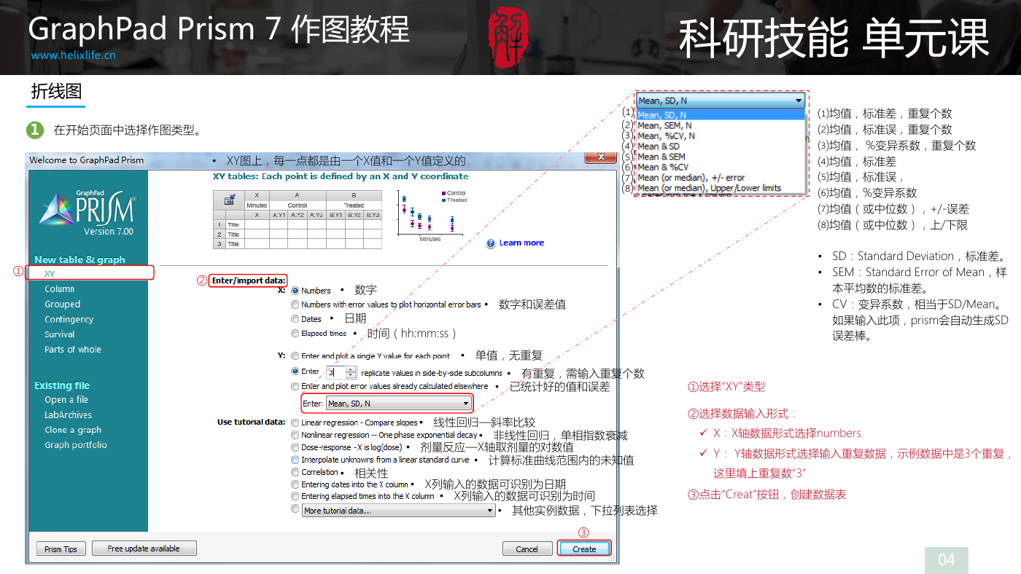Click the Create button
The width and height of the screenshot is (1021, 574).
(x=584, y=549)
